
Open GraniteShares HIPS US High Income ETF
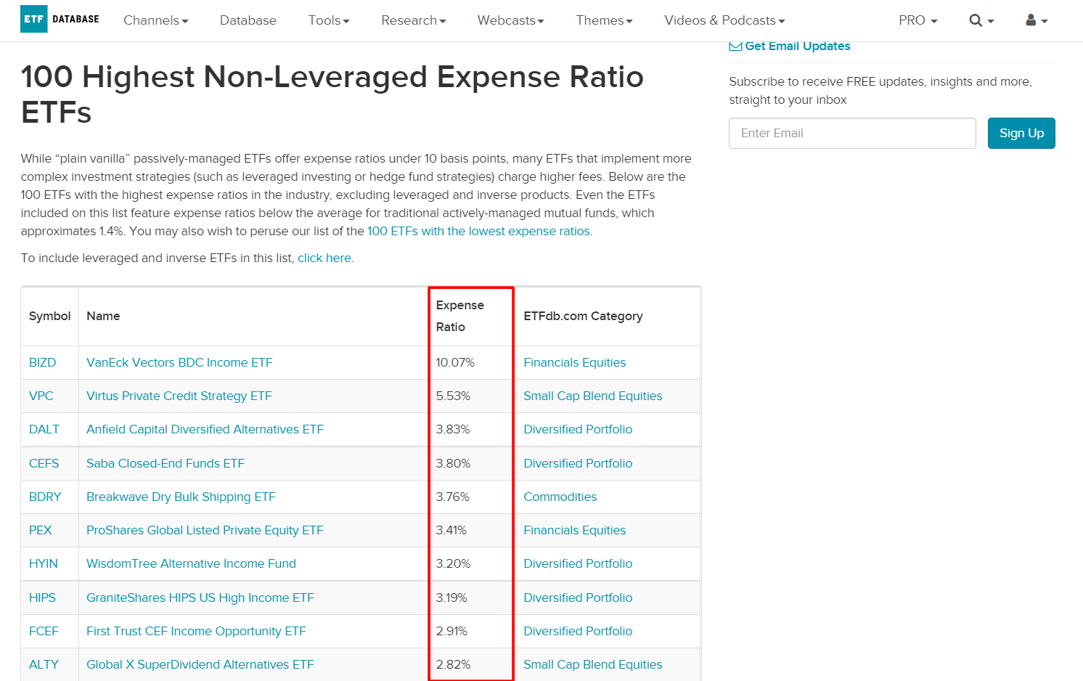click(200, 598)
